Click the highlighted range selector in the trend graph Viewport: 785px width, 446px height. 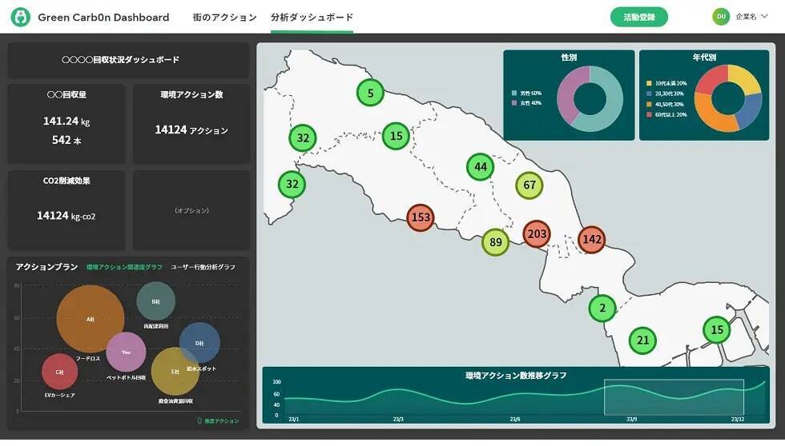coord(674,396)
